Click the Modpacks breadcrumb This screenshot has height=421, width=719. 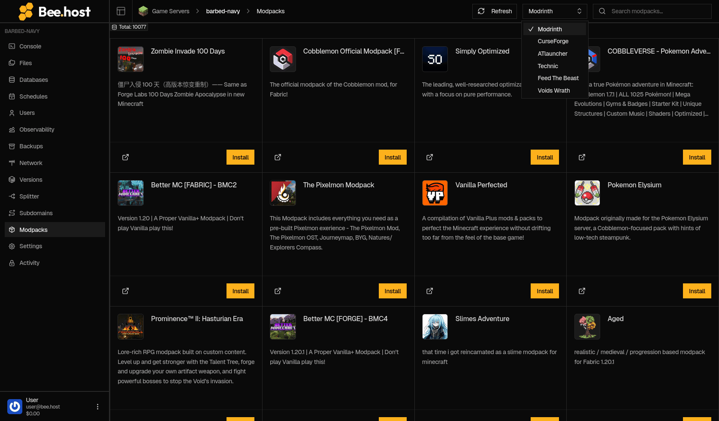click(x=271, y=11)
